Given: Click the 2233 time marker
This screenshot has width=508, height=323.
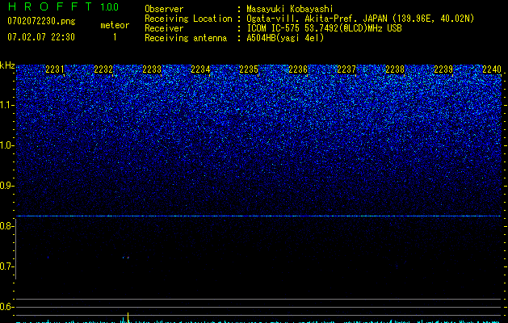Looking at the screenshot, I should point(152,69).
